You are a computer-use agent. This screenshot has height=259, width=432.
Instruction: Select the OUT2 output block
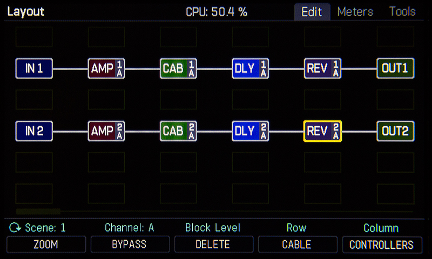click(x=395, y=131)
